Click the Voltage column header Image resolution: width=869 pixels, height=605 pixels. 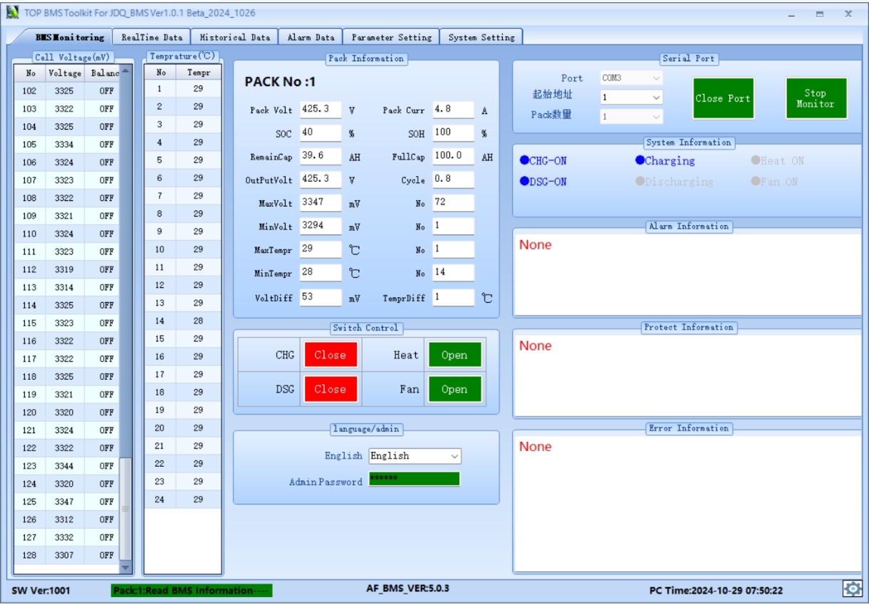65,73
